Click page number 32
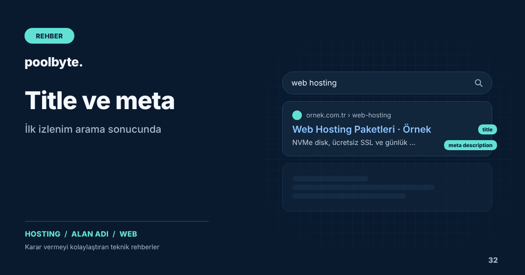The image size is (525, 275). (493, 260)
